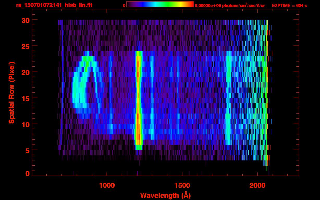Click the rainbow colorbar at the top

point(160,4)
